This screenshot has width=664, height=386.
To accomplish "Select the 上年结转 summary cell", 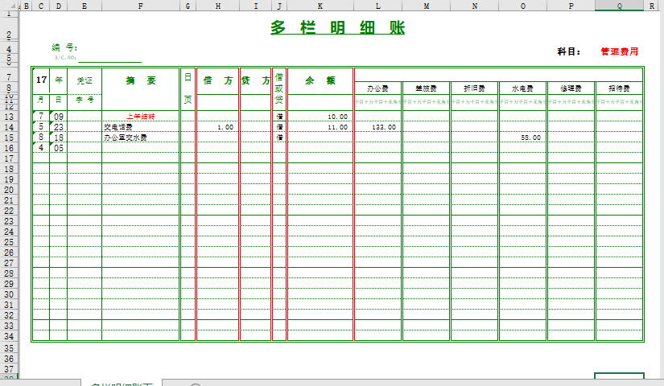I will pos(140,117).
